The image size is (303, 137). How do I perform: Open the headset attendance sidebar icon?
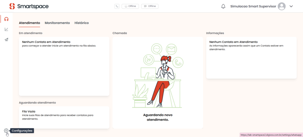tap(6, 19)
